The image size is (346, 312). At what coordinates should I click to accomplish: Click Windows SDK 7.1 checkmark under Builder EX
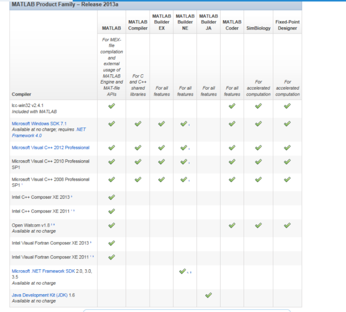(161, 124)
